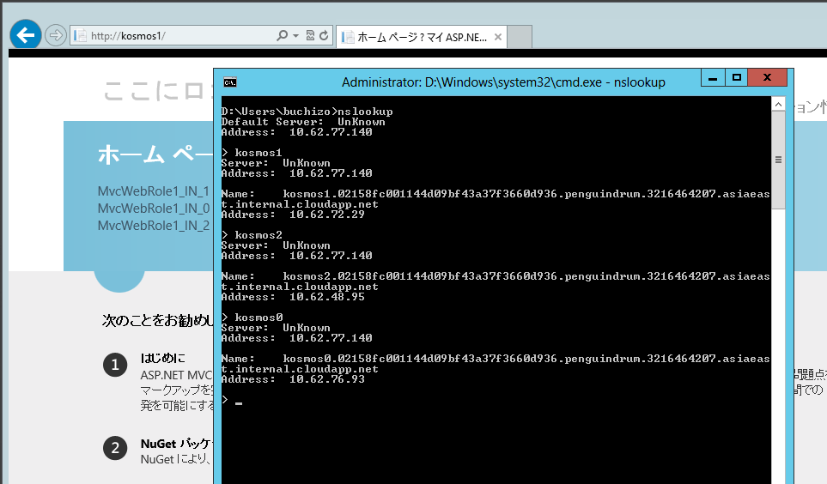Refresh the kosmos1 page

[324, 36]
